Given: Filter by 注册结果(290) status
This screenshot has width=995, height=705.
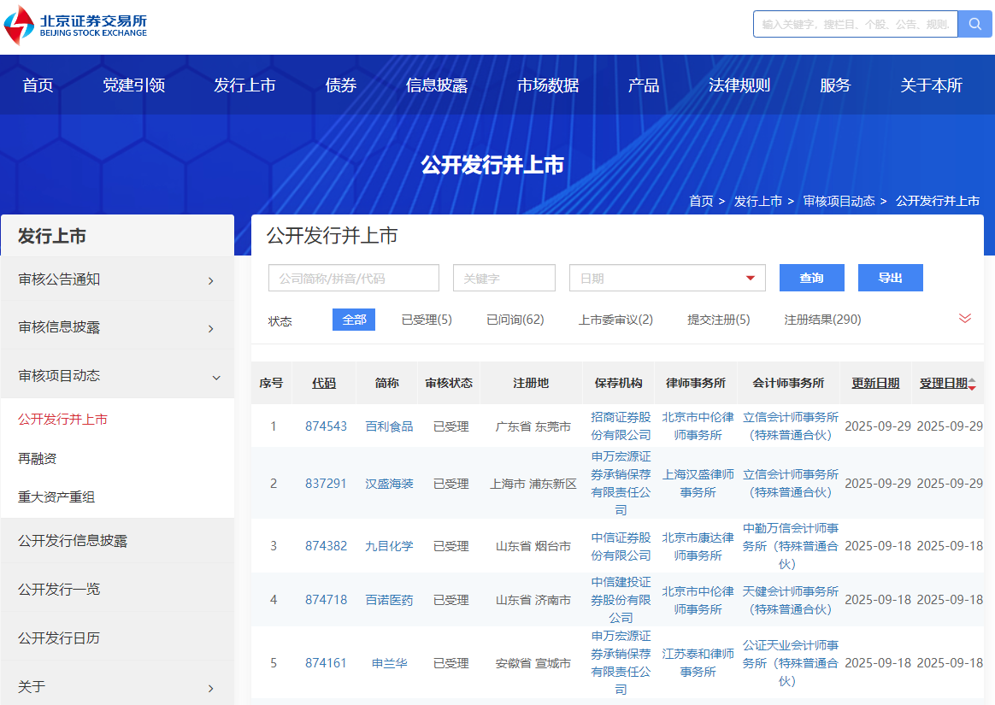Looking at the screenshot, I should [x=822, y=320].
